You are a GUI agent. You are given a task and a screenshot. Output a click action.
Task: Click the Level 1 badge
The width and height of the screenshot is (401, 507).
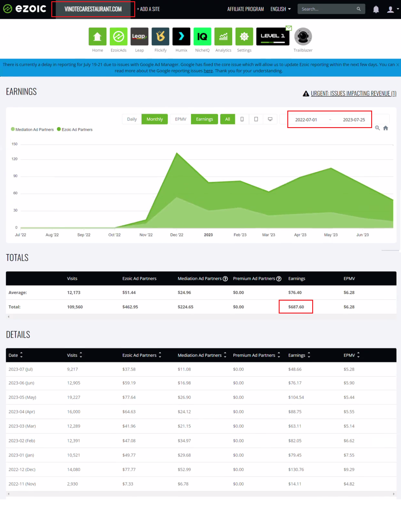[x=273, y=36]
